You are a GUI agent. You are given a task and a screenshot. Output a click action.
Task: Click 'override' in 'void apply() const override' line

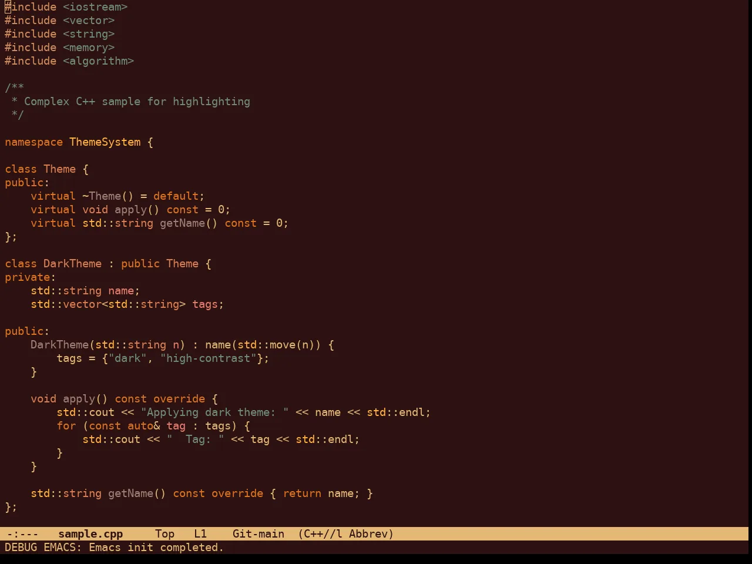point(179,399)
